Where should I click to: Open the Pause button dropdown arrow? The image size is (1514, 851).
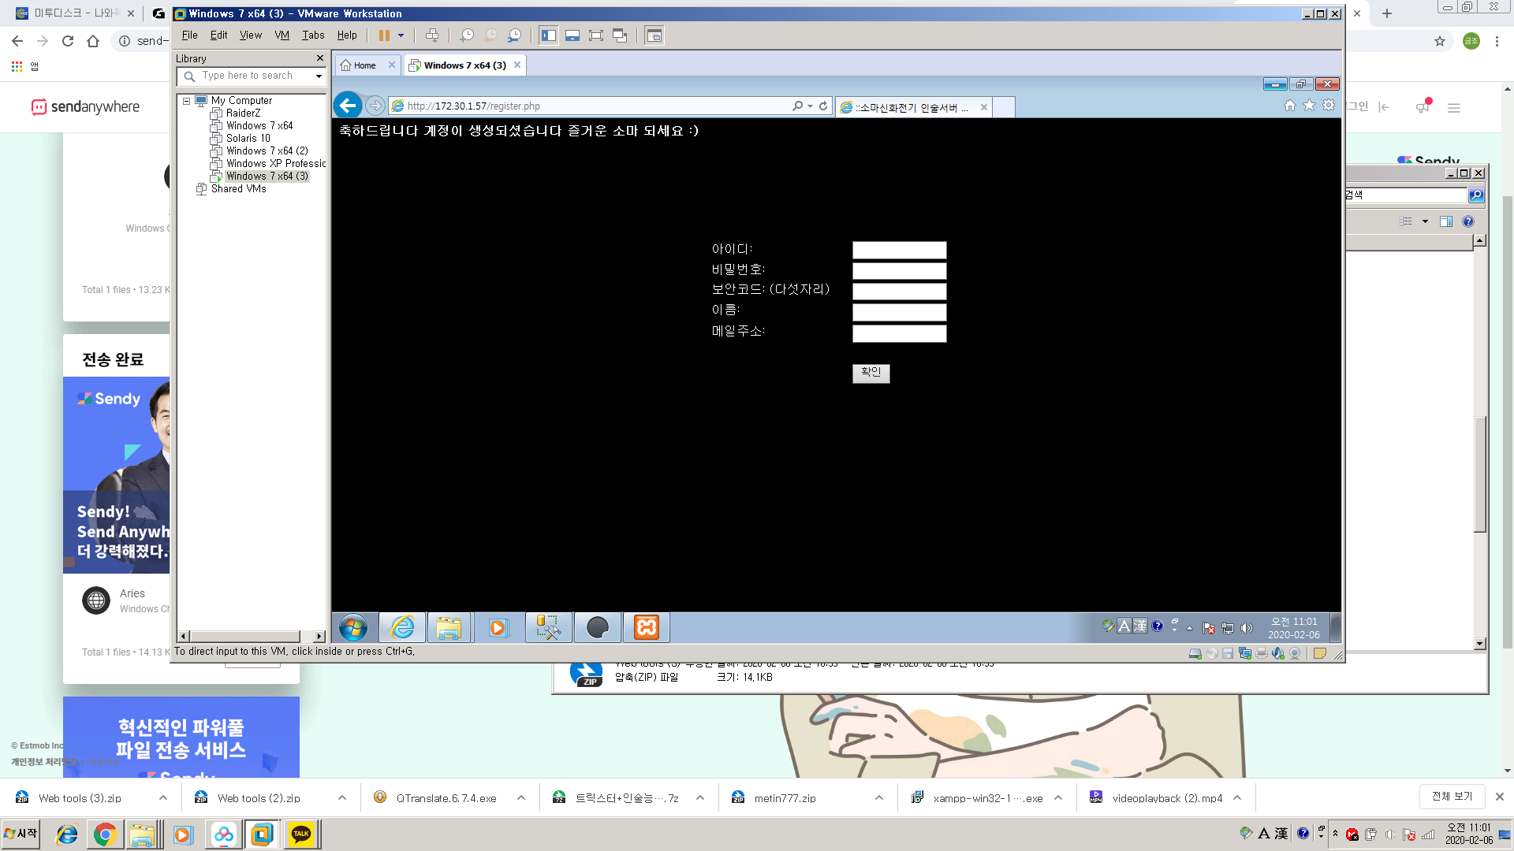coord(401,35)
